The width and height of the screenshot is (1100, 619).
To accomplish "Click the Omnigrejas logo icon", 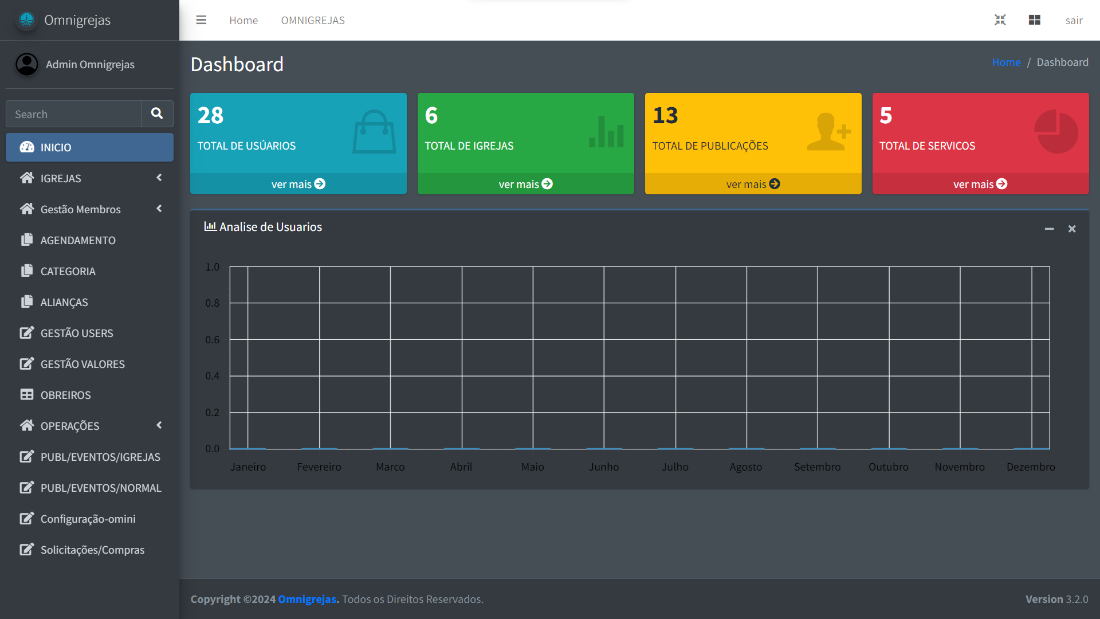I will pyautogui.click(x=26, y=20).
